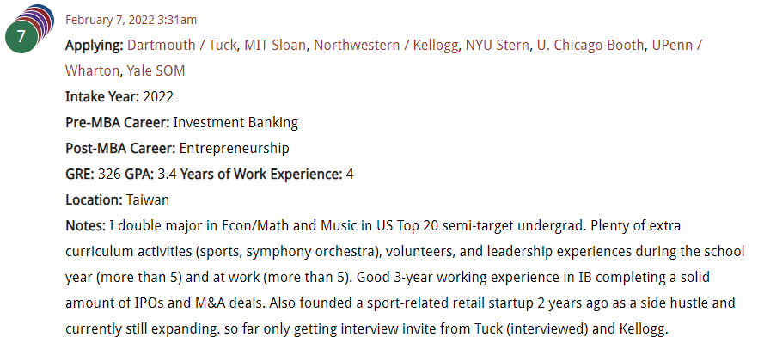Click the green circle numbered 7
Screen dimensions: 758x343
pyautogui.click(x=21, y=37)
